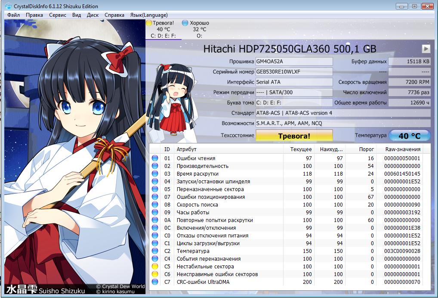Image resolution: width=438 pixels, height=298 pixels.
Task: Click raw value 003C00090028 in Температура row
Action: coord(402,251)
